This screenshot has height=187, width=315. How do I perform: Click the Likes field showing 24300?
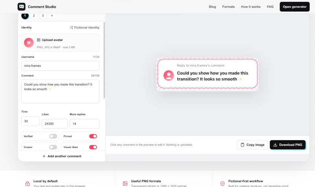pyautogui.click(x=55, y=124)
